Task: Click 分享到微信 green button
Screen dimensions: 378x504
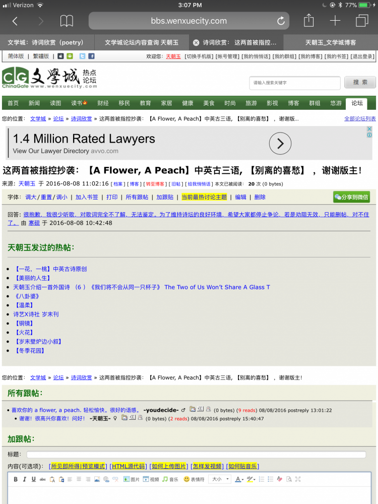Action: [351, 197]
